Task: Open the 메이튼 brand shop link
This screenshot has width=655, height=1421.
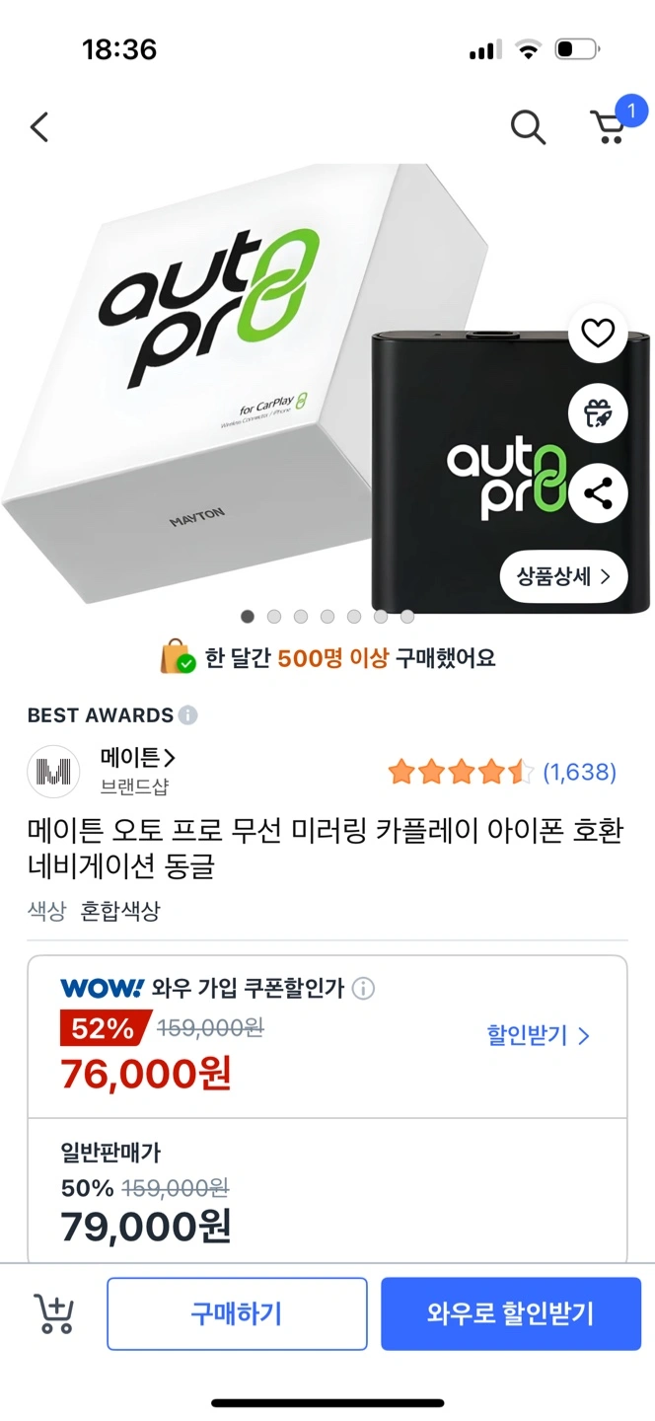Action: pos(138,758)
